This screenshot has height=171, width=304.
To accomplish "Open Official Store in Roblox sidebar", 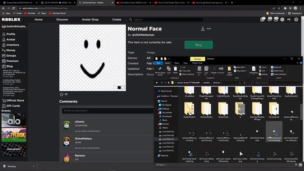I will click(x=13, y=100).
